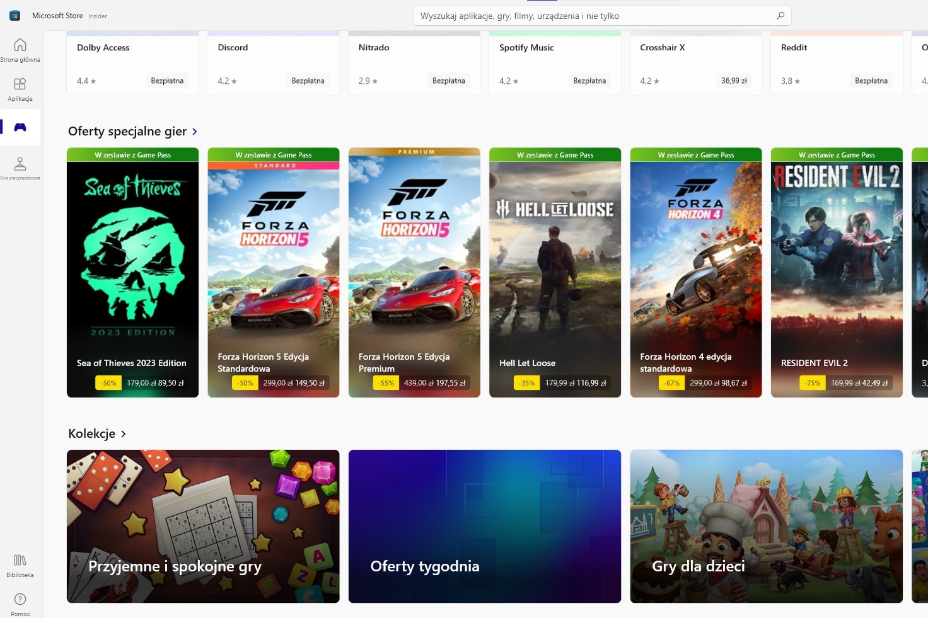Screen dimensions: 928x618
Task: Select the gaming controller sidebar icon
Action: point(20,126)
